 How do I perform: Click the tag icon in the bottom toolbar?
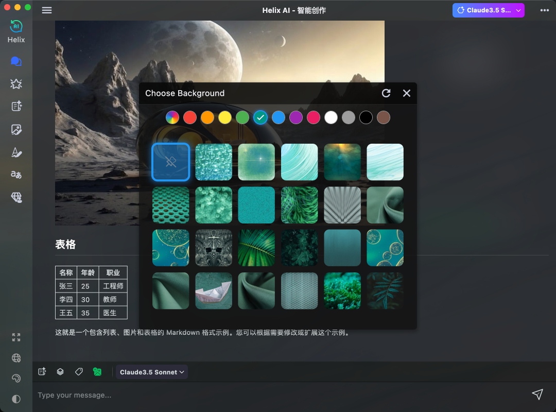tap(79, 371)
